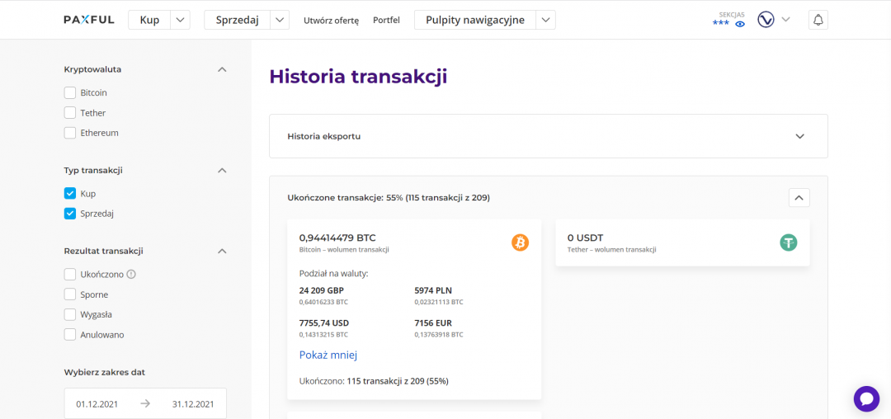Viewport: 891px width, 419px height.
Task: Open the chat support bubble
Action: (866, 398)
